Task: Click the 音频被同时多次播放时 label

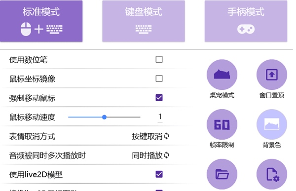Action: coord(47,155)
